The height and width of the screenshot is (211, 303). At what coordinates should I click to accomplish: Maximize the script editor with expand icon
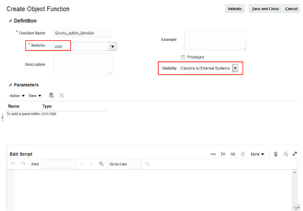(295, 154)
